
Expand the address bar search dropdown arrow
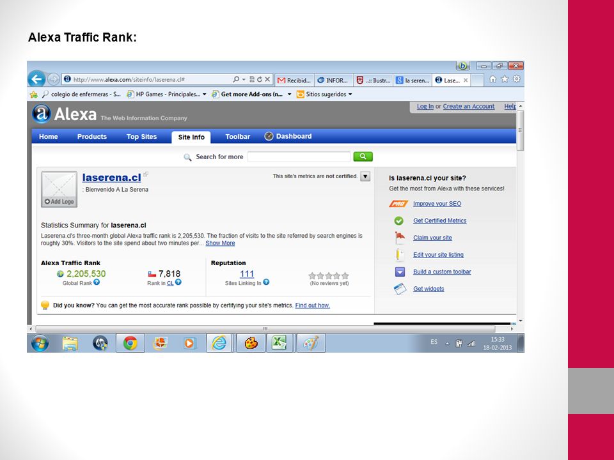click(x=244, y=79)
